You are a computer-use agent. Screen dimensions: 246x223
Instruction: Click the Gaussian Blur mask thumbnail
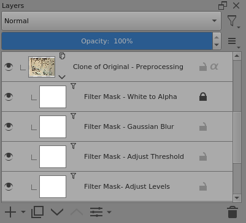pyautogui.click(x=53, y=126)
